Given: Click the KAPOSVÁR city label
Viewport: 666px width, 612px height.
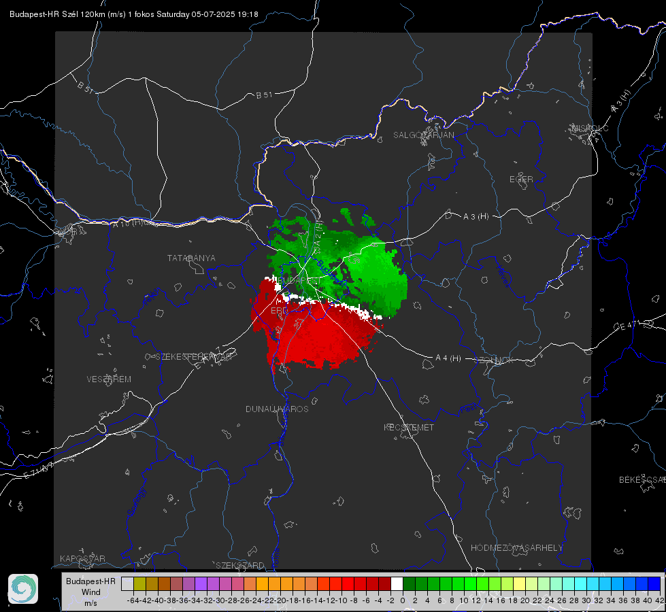Looking at the screenshot, I should point(82,558).
